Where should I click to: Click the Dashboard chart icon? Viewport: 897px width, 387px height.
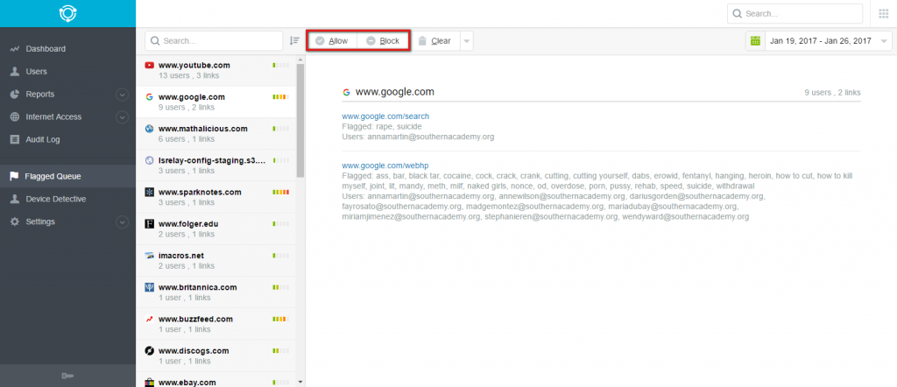click(15, 49)
